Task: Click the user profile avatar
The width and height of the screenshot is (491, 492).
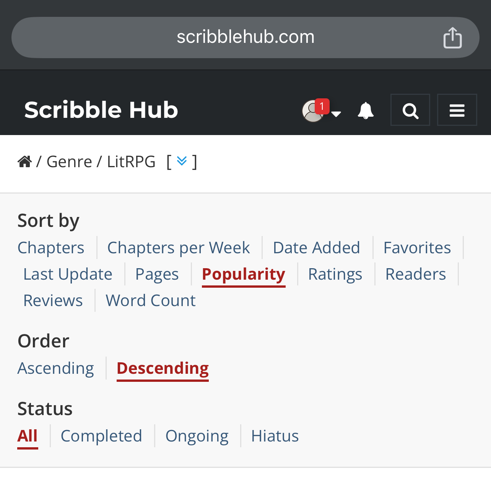Action: (x=312, y=111)
